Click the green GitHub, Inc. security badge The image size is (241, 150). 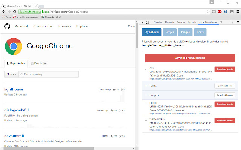click(x=30, y=12)
